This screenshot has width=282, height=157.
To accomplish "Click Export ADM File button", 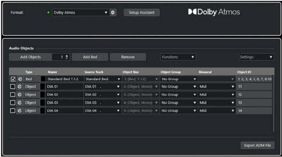I will [x=257, y=145].
